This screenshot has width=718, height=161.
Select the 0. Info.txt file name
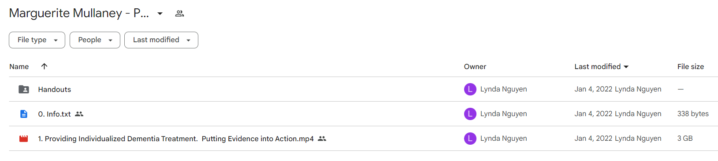(x=54, y=114)
